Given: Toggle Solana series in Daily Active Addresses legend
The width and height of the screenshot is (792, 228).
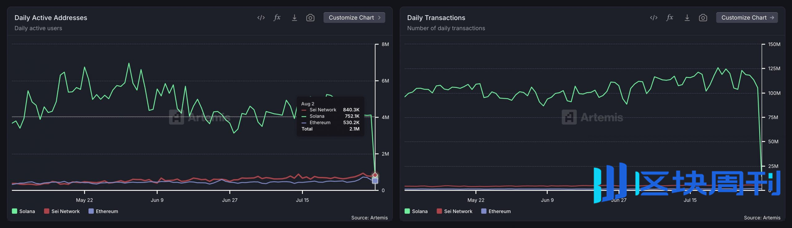Looking at the screenshot, I should click(x=24, y=211).
